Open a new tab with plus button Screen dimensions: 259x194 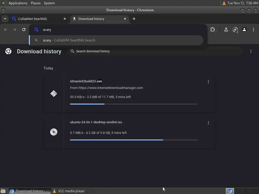pyautogui.click(x=134, y=19)
